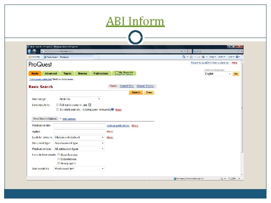Open the Sort results by dropdown
Screen dimensions: 271x203
(79, 169)
